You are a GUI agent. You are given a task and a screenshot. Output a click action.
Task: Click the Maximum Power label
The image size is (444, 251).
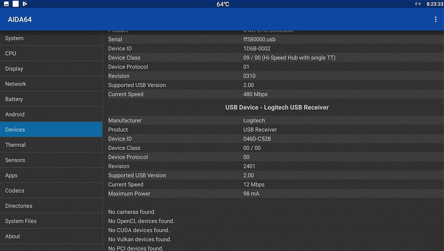point(129,194)
